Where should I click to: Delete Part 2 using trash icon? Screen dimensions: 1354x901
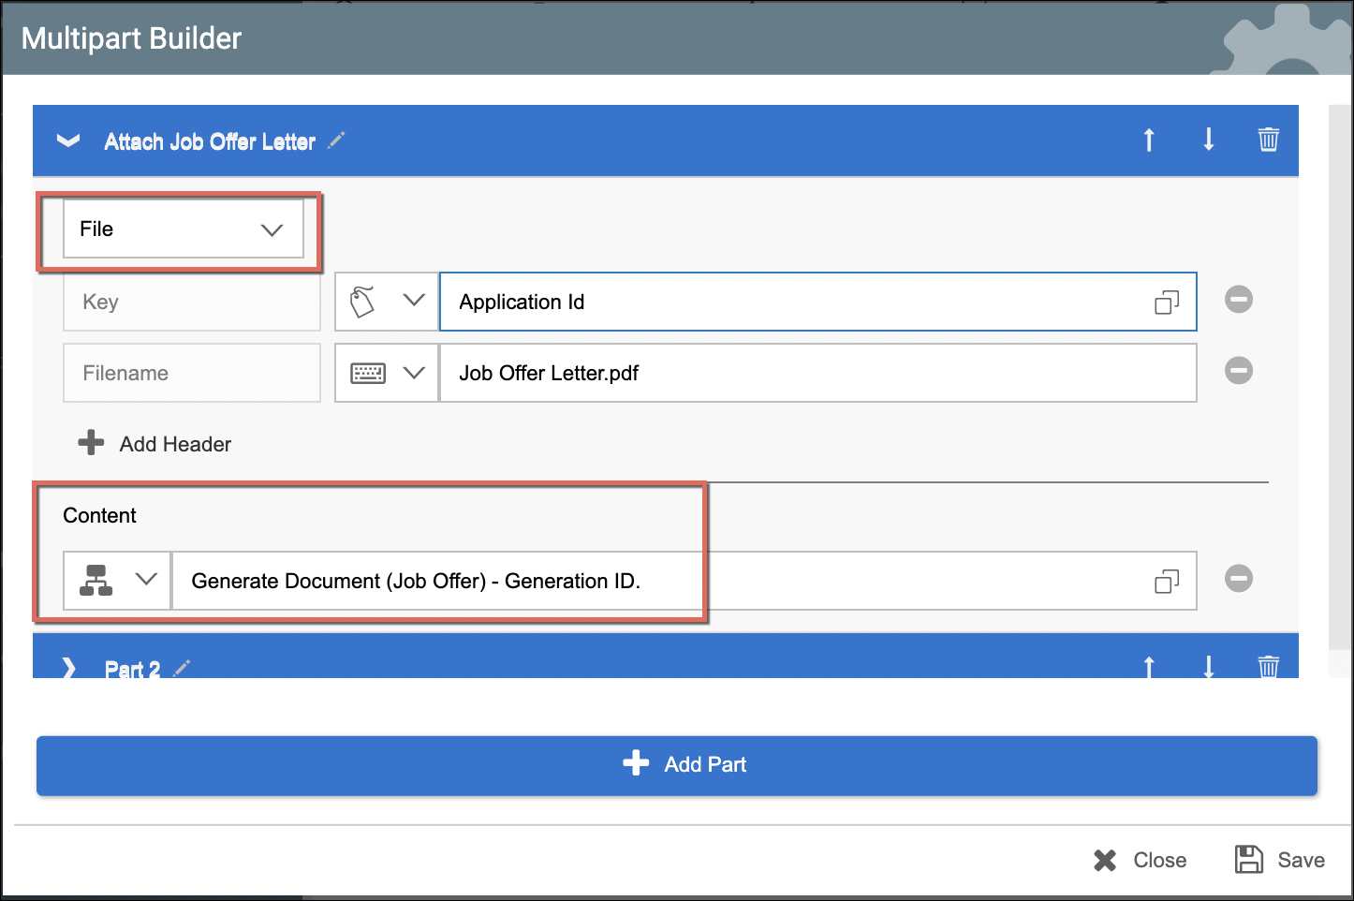click(1268, 667)
